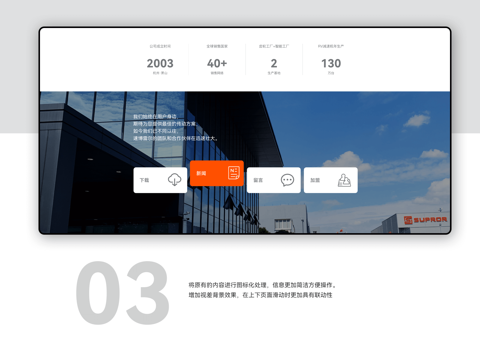Click the line 期待为您提供最佳的传动方案
This screenshot has width=480, height=350.
pyautogui.click(x=165, y=124)
